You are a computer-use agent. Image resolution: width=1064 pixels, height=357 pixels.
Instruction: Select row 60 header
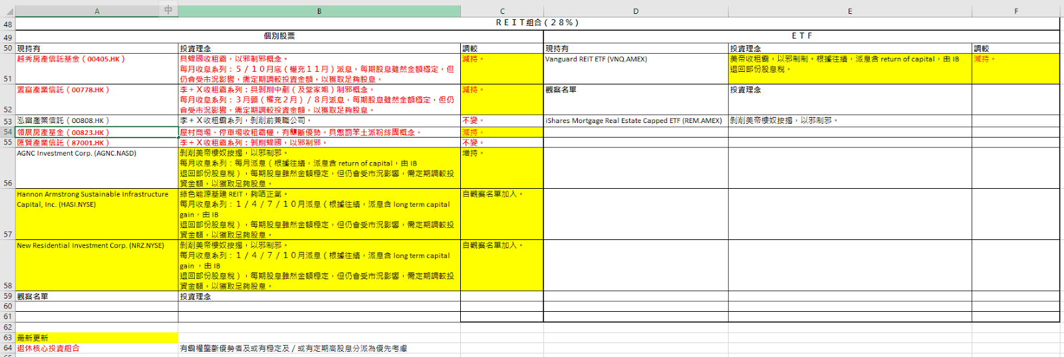(7, 306)
